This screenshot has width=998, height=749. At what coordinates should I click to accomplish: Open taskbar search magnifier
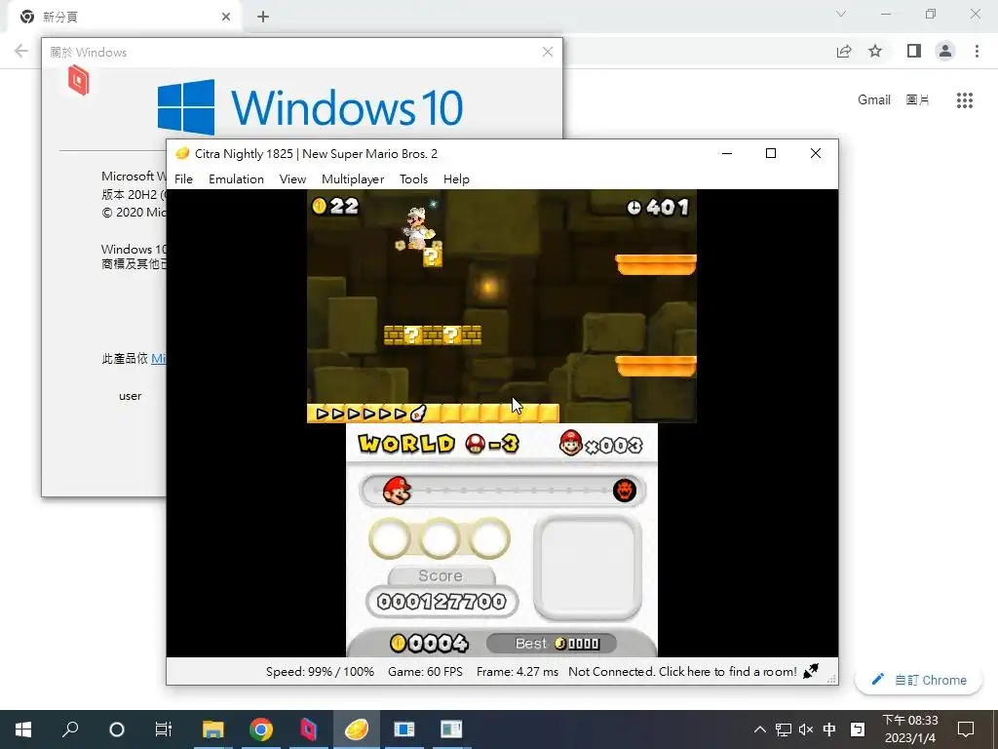coord(70,729)
